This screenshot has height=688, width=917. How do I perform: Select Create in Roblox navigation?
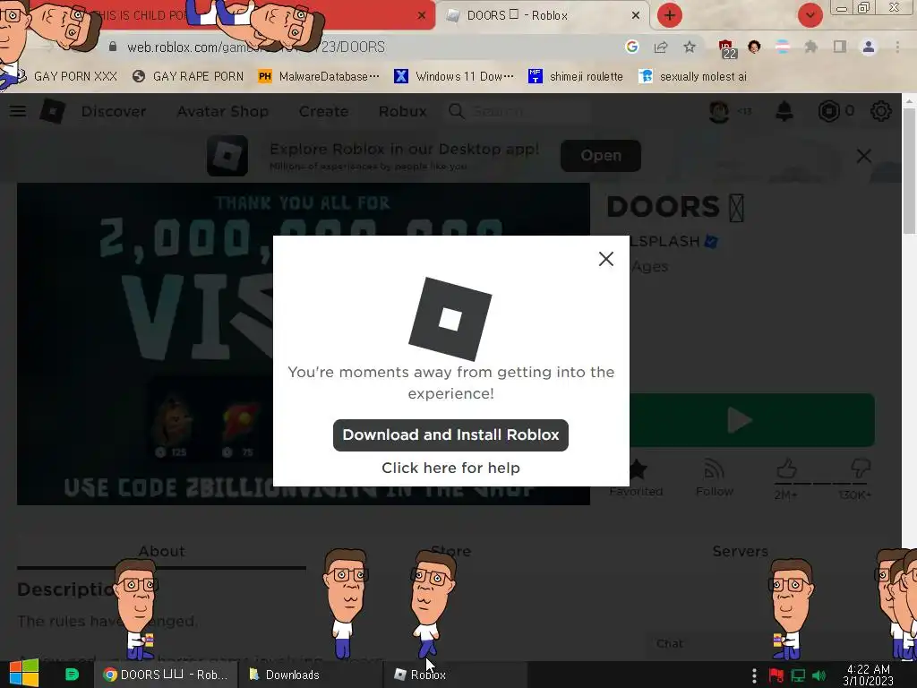click(x=323, y=111)
